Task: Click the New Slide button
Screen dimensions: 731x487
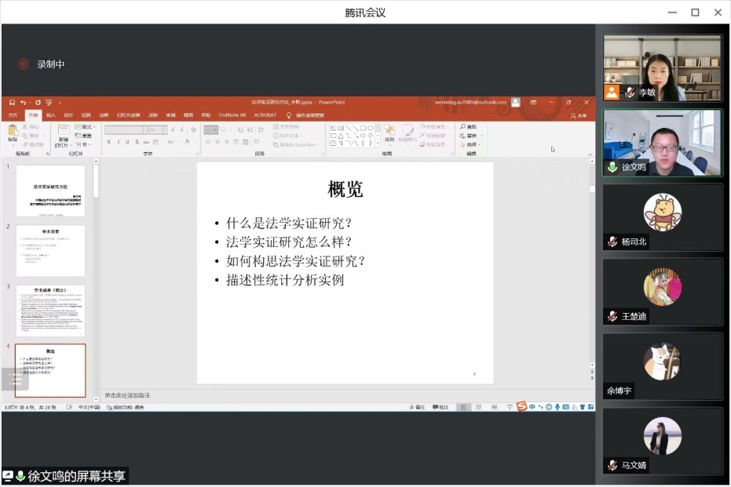Action: click(x=62, y=135)
